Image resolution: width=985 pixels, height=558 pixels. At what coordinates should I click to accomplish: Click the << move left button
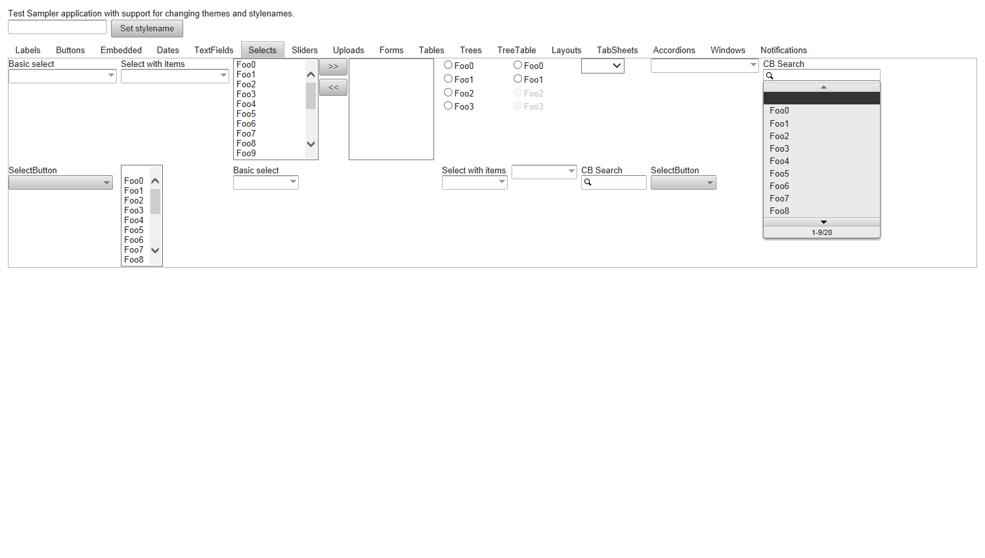pyautogui.click(x=333, y=87)
